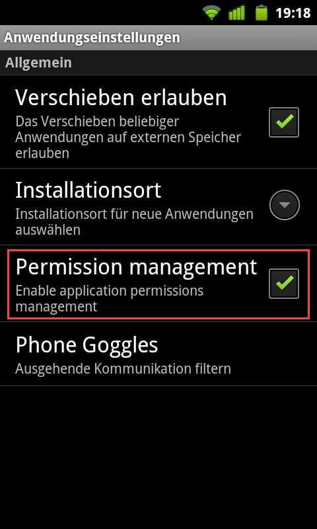This screenshot has height=529, width=317.
Task: Tap the mobile network signal bars icon
Action: tap(236, 13)
